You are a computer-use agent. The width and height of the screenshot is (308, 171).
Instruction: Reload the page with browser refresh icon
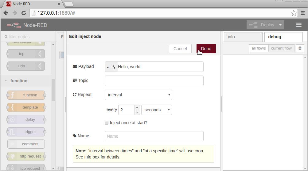tap(24, 13)
